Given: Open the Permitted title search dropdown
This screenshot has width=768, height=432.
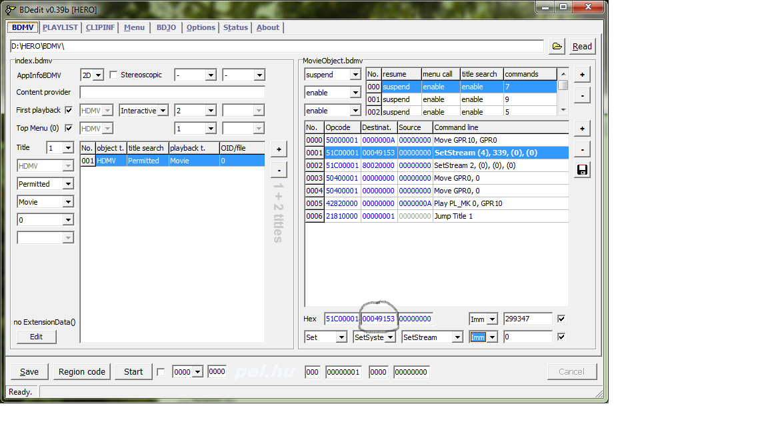Looking at the screenshot, I should [x=68, y=184].
